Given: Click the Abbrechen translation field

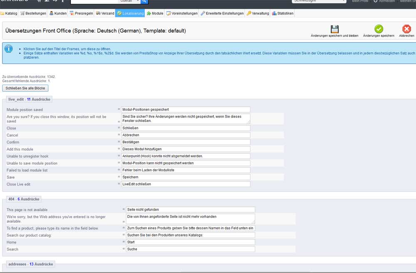Looking at the screenshot, I should click(x=186, y=135).
